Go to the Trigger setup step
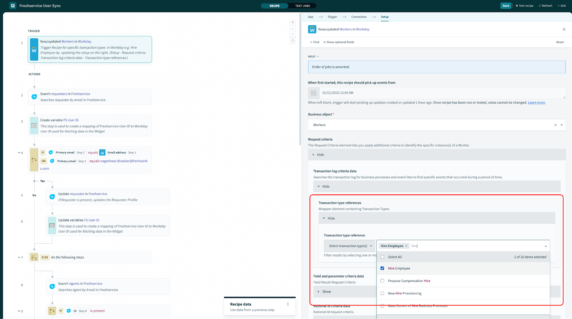Image resolution: width=572 pixels, height=319 pixels. 332,17
